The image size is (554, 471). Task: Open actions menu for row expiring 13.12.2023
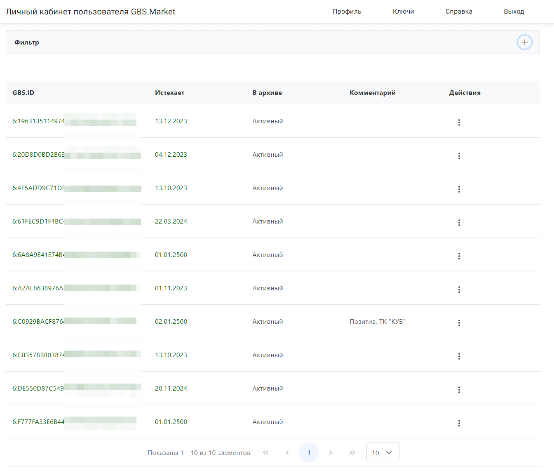click(x=459, y=122)
